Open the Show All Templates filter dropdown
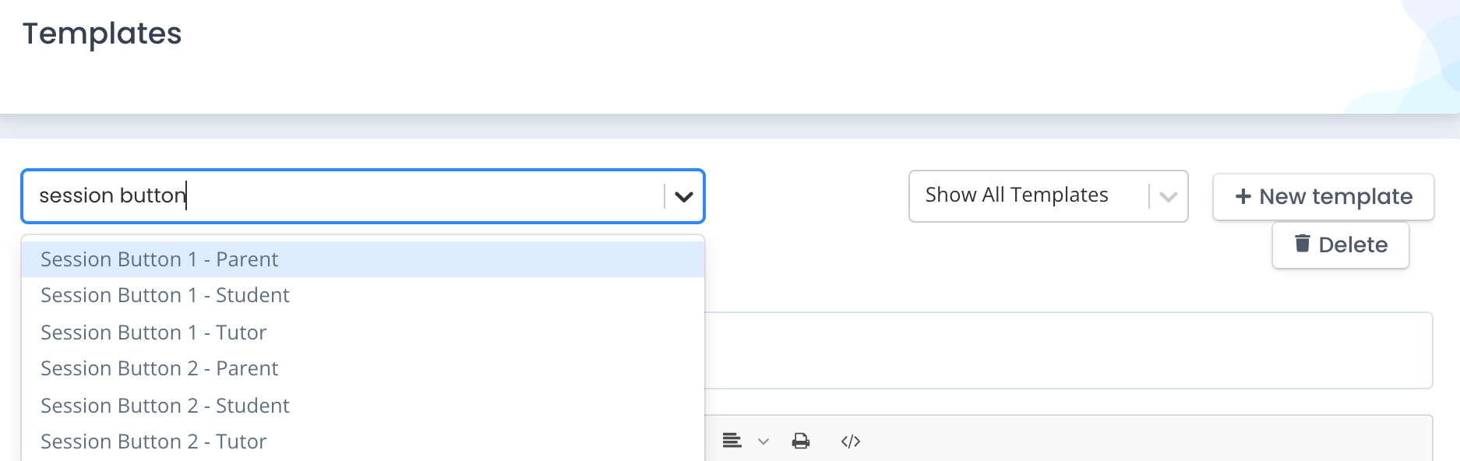 point(1048,196)
